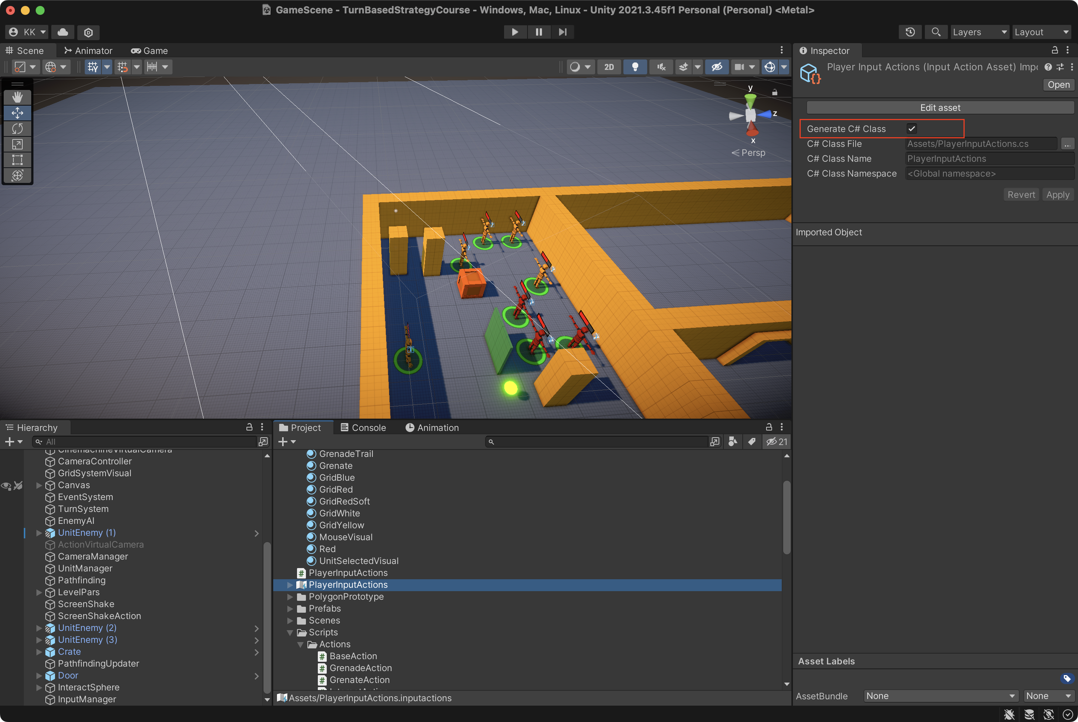Select the Move tool
This screenshot has height=722, width=1078.
[x=17, y=113]
